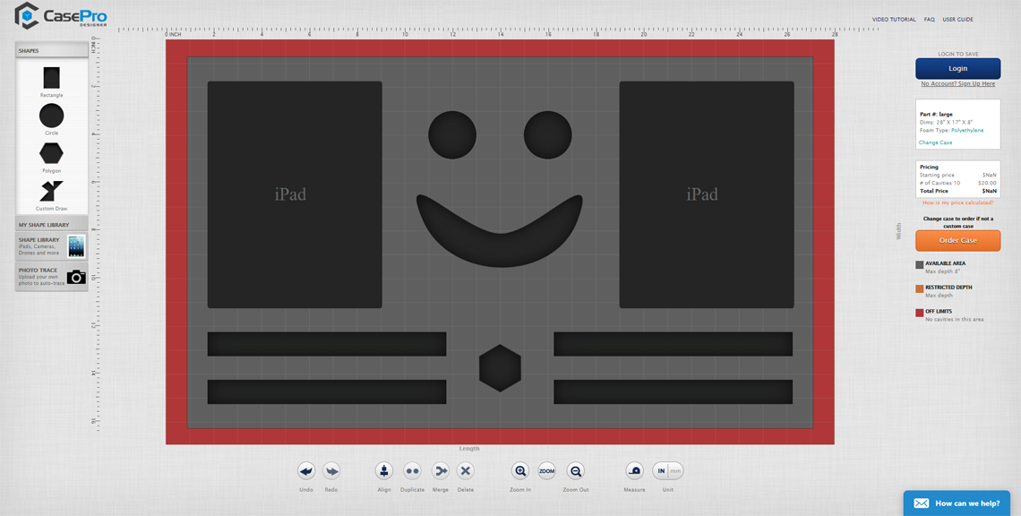This screenshot has width=1021, height=516.
Task: Select the lower-left long bar cavity
Action: [x=327, y=391]
